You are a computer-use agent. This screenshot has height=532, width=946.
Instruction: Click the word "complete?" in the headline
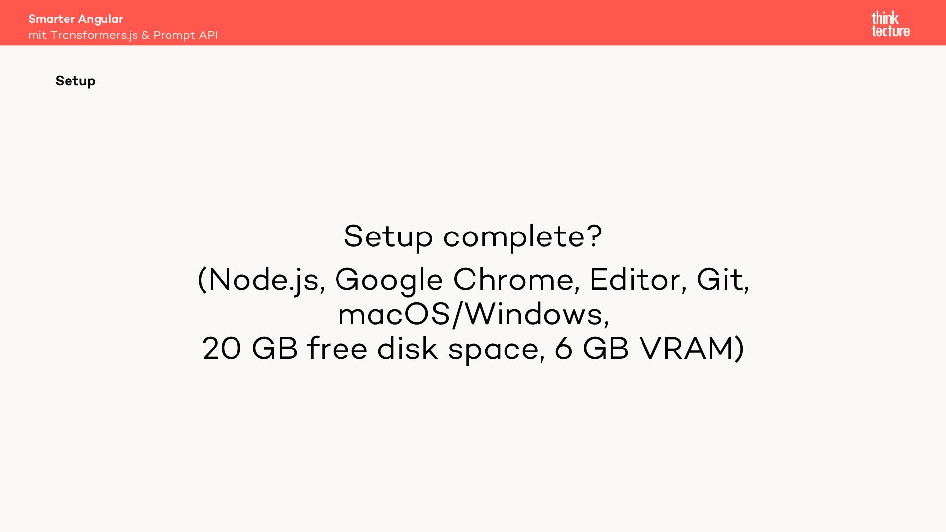pos(523,237)
